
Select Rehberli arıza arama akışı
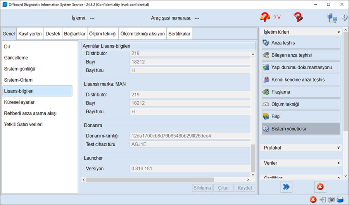pyautogui.click(x=37, y=113)
